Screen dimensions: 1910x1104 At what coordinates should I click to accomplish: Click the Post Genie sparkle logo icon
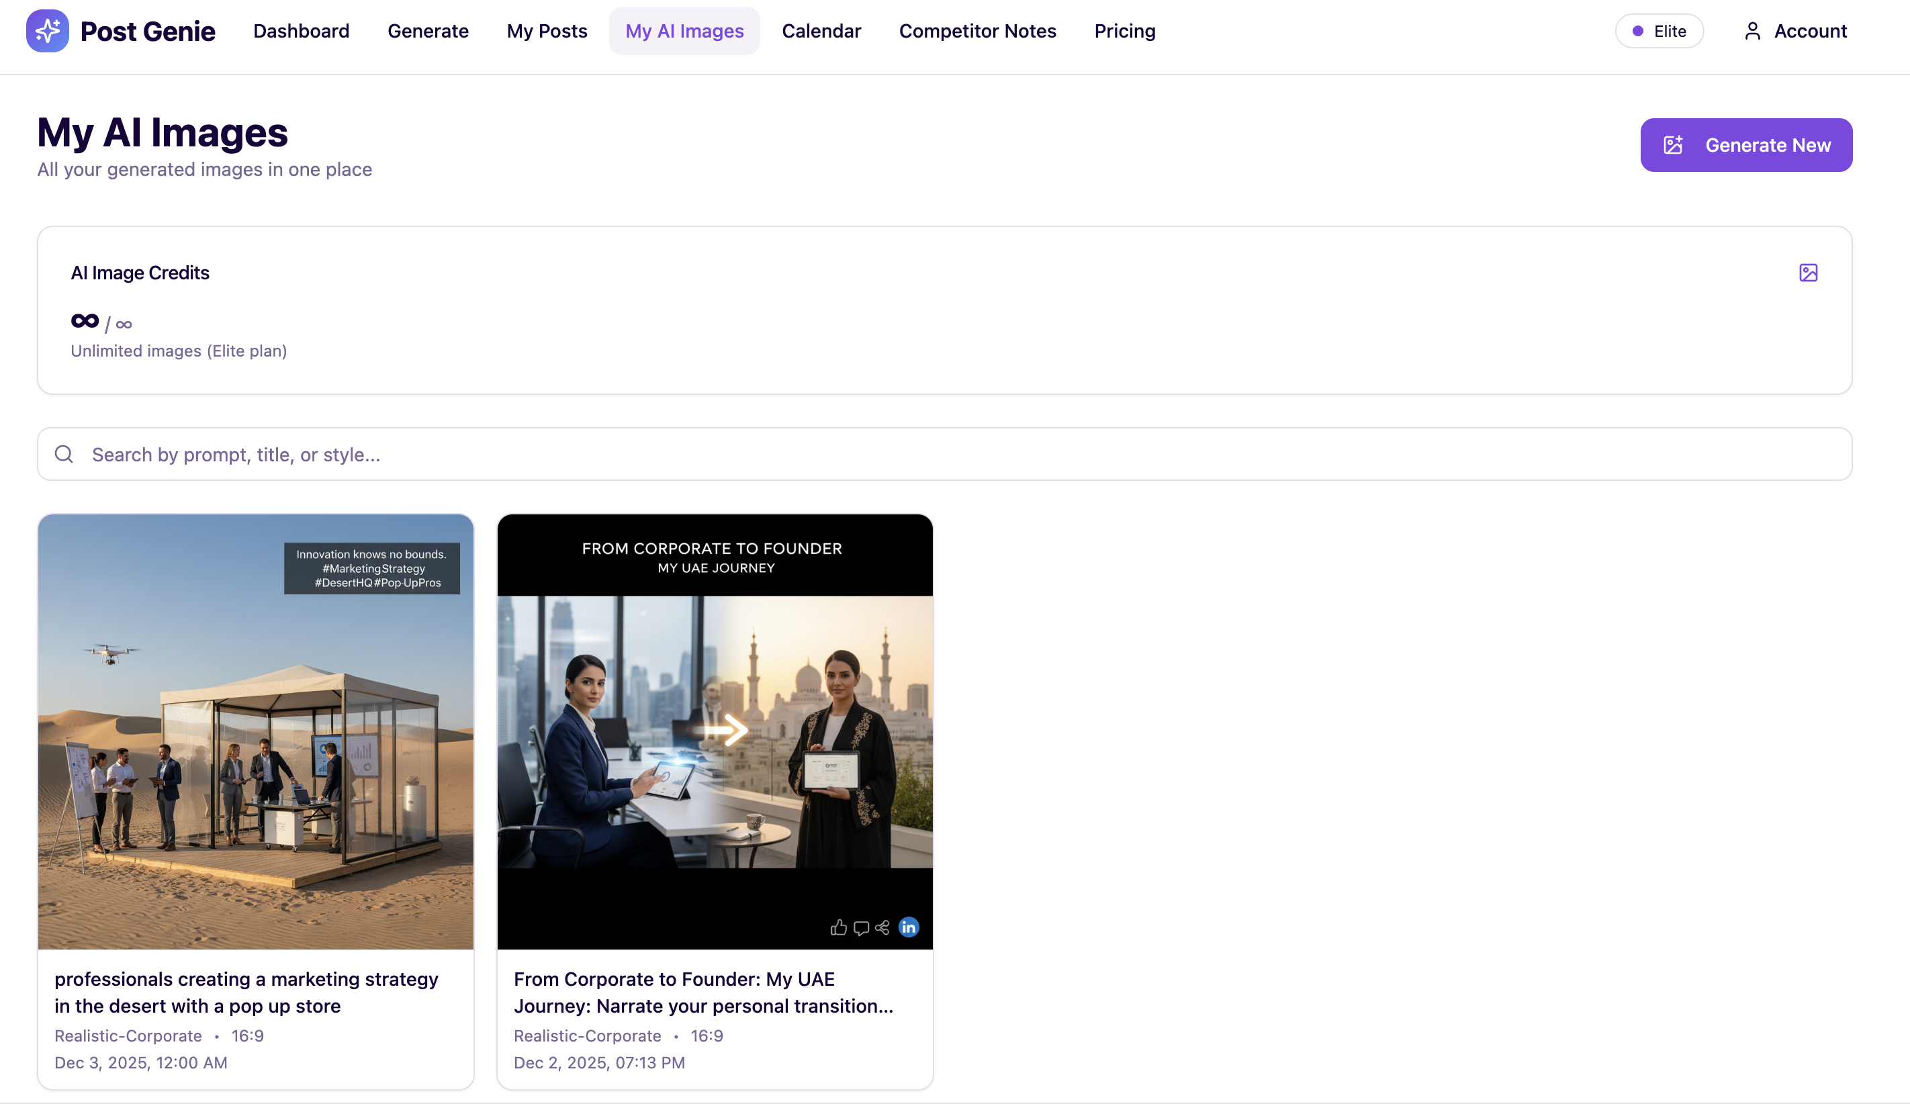47,31
